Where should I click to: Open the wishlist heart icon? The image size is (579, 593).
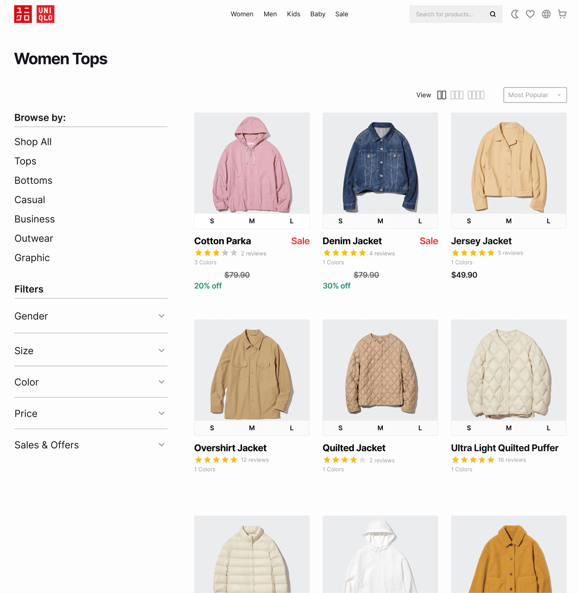(530, 14)
